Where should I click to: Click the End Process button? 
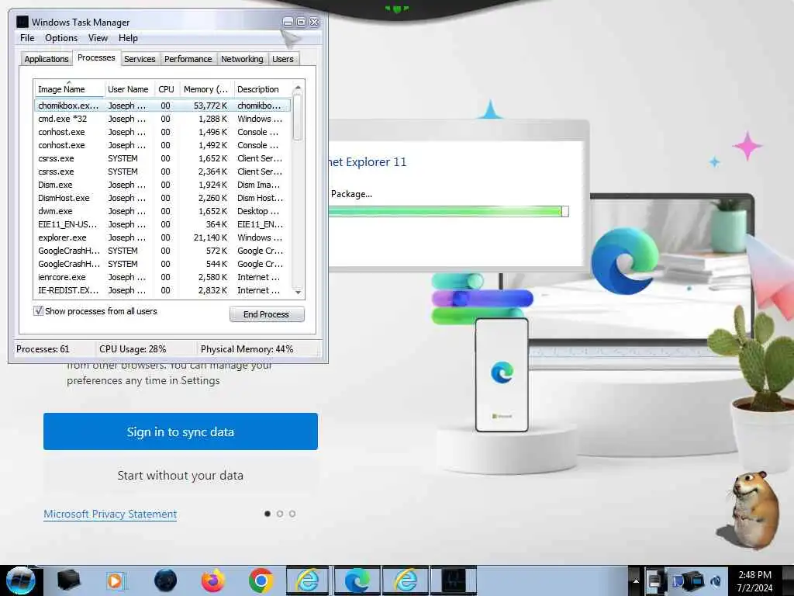(267, 314)
